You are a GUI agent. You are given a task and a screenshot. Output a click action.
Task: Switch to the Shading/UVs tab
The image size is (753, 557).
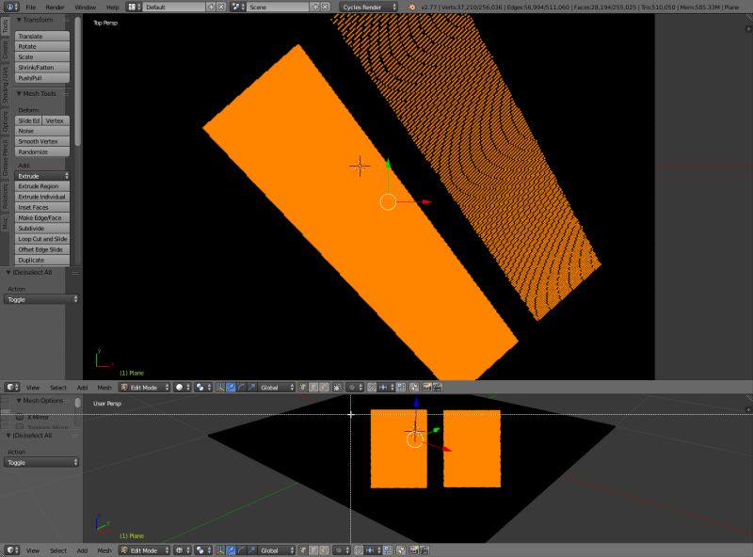coord(7,83)
